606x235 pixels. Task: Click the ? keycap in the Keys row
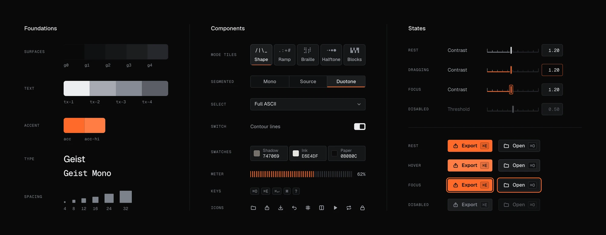[296, 191]
